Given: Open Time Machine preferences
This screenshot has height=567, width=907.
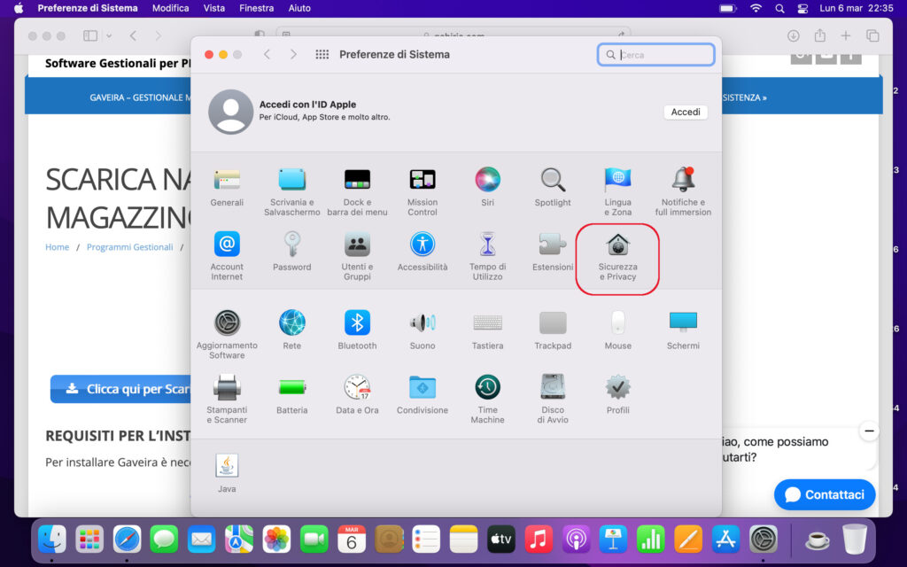Looking at the screenshot, I should click(x=488, y=399).
